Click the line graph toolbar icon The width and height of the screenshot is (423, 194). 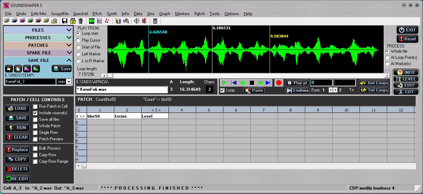pyautogui.click(x=99, y=21)
